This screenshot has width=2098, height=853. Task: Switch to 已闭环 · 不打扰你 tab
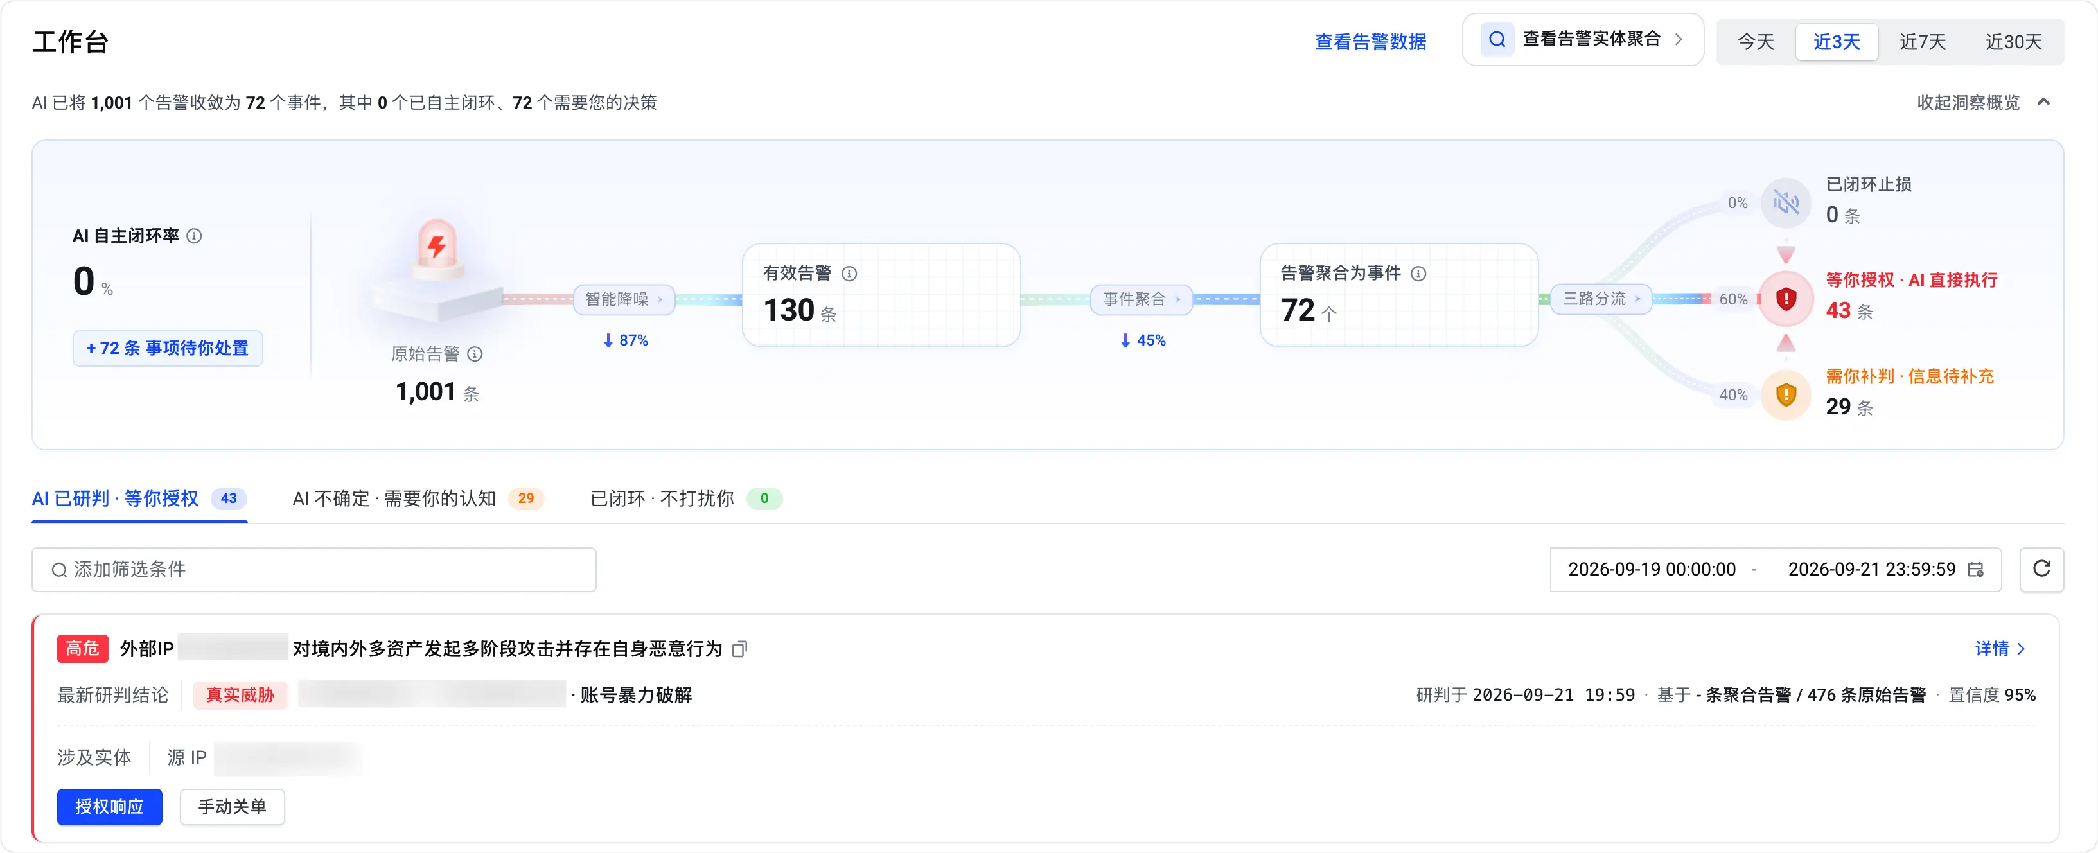point(686,498)
